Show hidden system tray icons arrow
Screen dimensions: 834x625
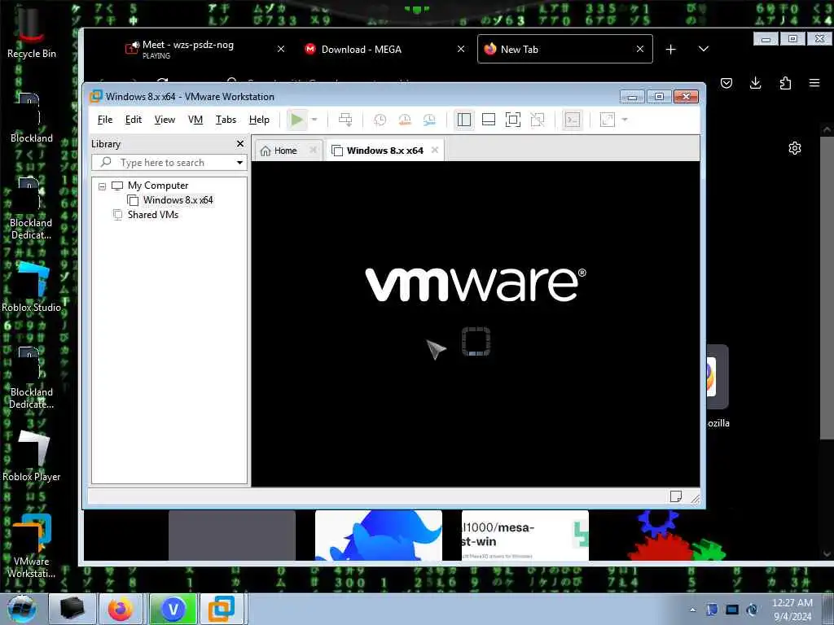click(692, 610)
